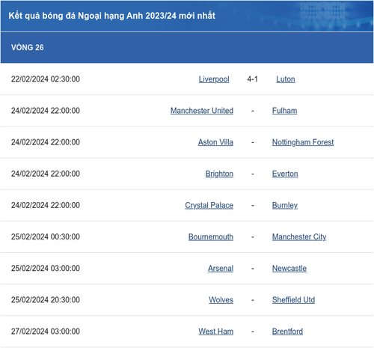Open the Brentford team link
Viewport: 374px width, 348px height.
click(287, 332)
